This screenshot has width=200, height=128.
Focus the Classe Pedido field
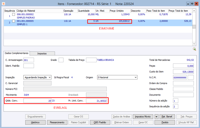point(183,89)
